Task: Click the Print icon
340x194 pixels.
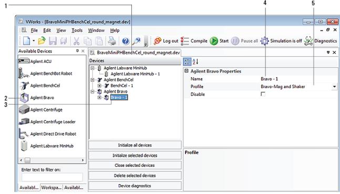Action: (112, 41)
